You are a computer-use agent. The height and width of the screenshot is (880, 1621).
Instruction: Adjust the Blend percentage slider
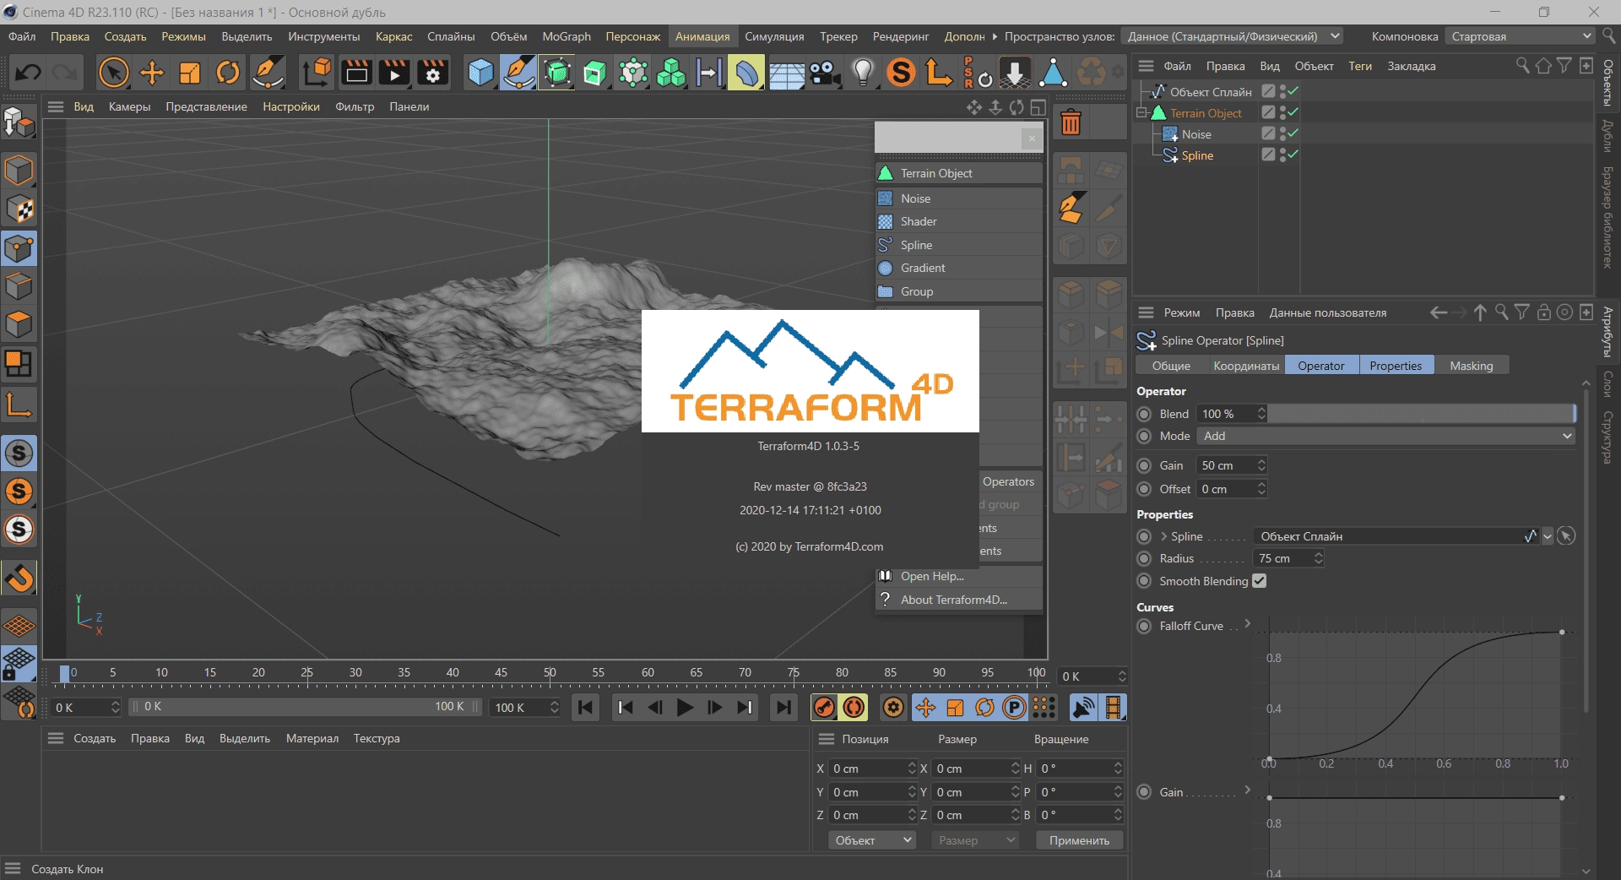coord(1422,414)
